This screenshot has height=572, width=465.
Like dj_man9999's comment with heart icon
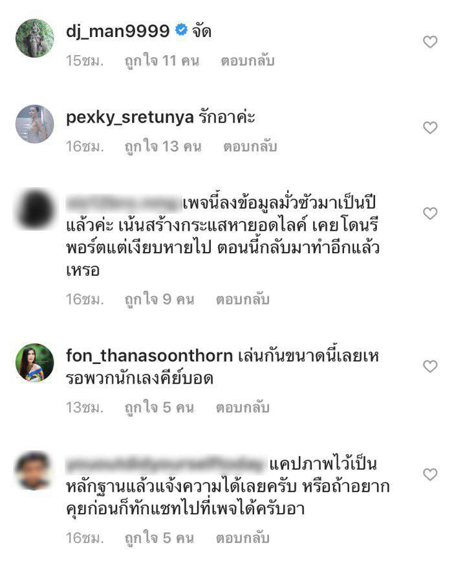coord(430,42)
